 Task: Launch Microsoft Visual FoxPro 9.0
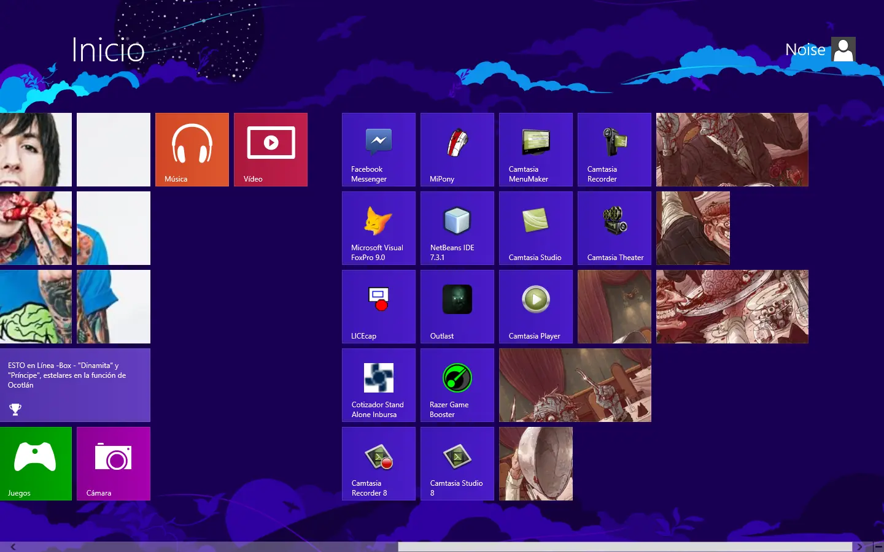click(379, 228)
